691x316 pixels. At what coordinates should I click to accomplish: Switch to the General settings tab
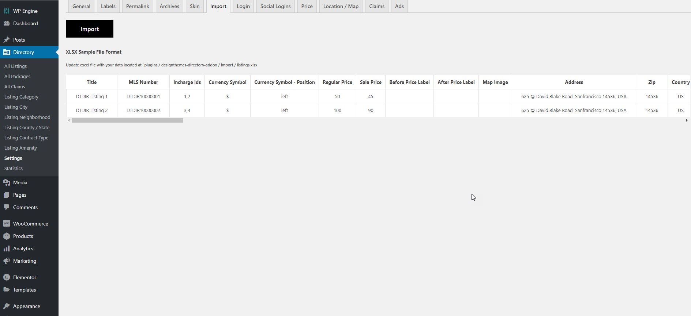[81, 6]
